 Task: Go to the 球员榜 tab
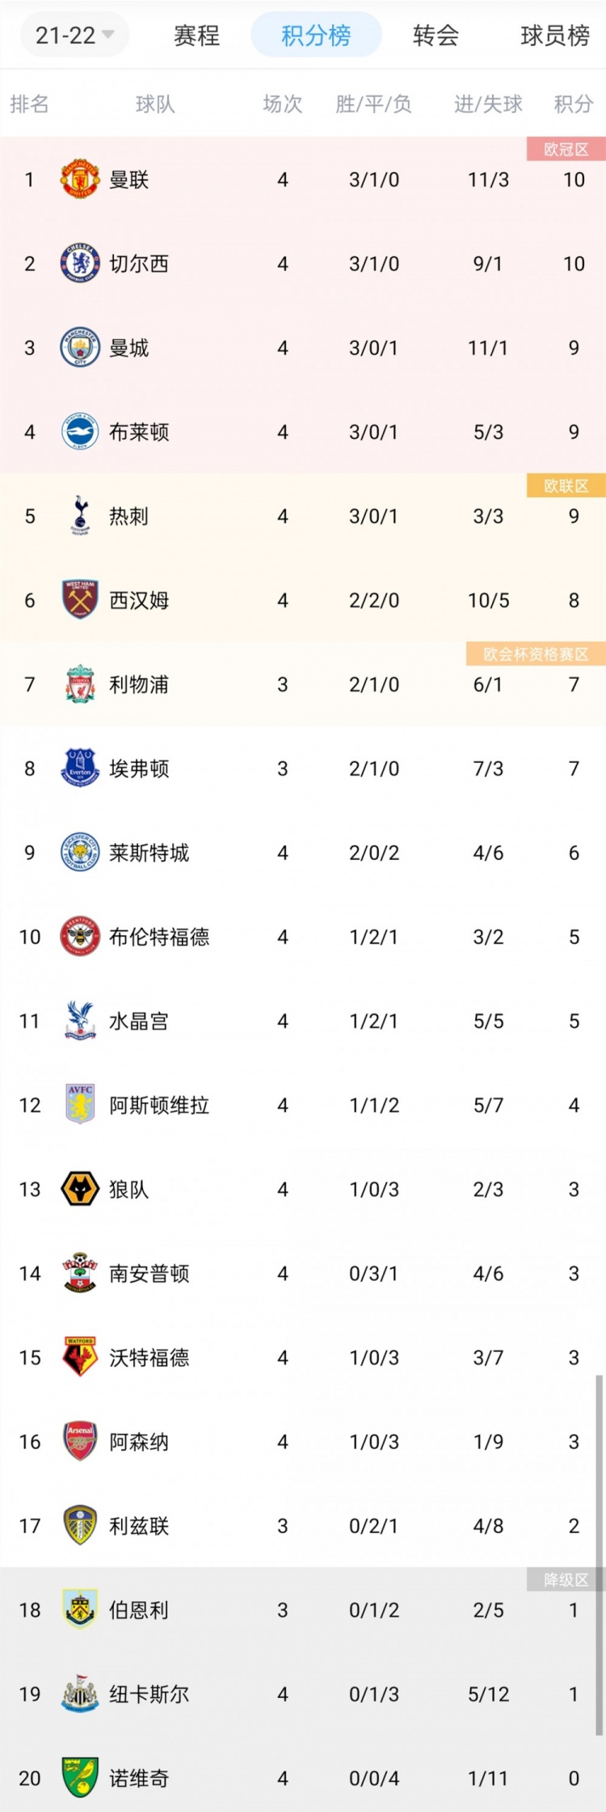coord(555,36)
